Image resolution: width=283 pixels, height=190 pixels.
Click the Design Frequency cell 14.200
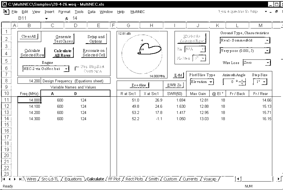(x=29, y=81)
